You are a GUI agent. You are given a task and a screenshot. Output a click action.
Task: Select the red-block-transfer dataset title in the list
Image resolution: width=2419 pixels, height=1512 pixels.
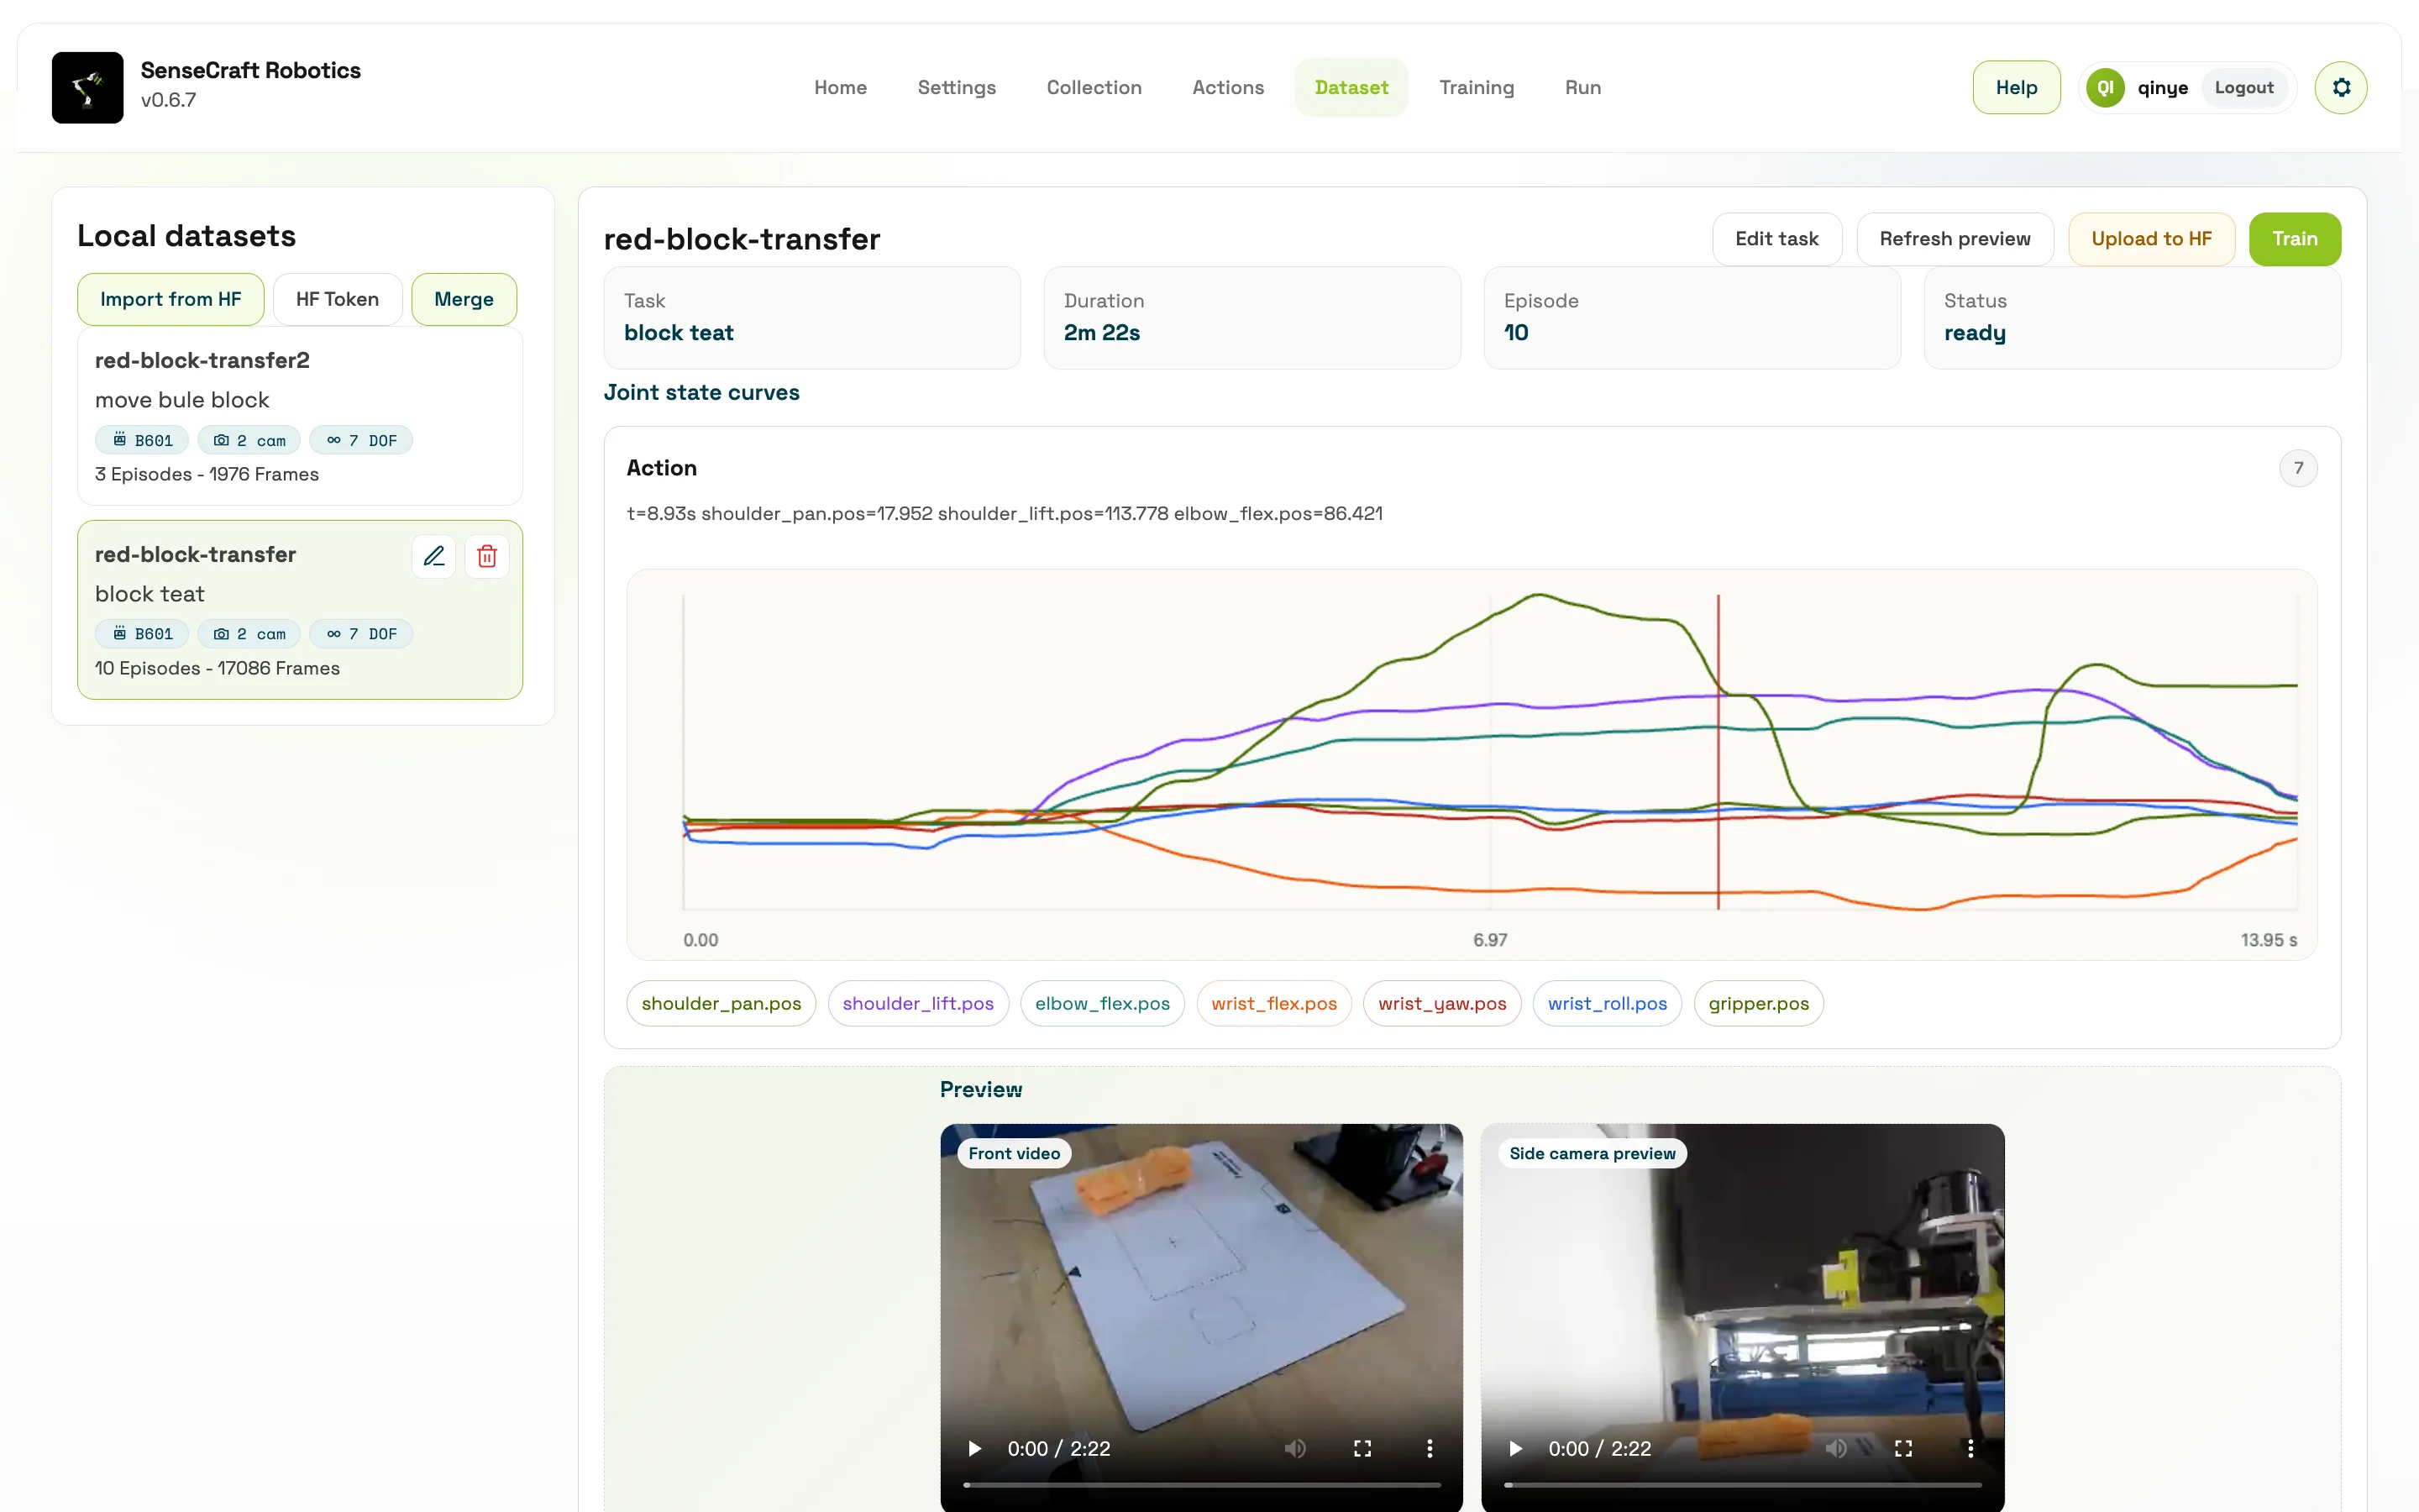[195, 554]
